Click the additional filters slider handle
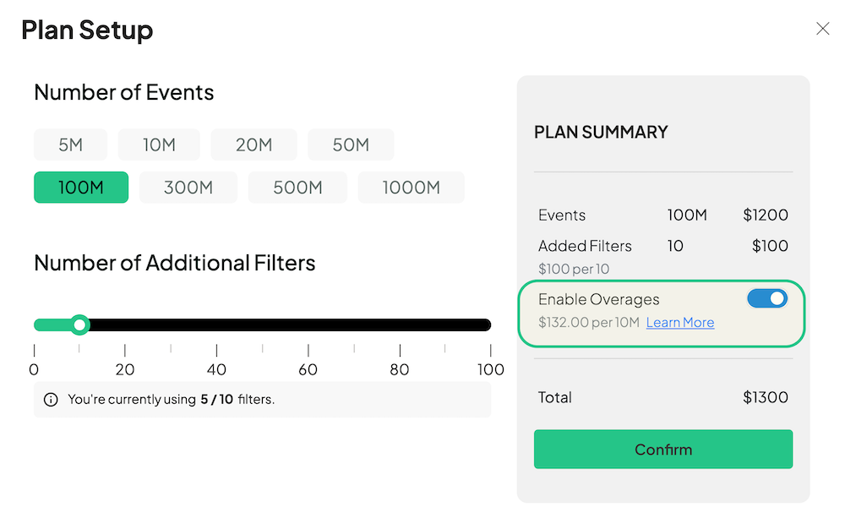Viewport: 845px width, 529px height. [x=80, y=325]
